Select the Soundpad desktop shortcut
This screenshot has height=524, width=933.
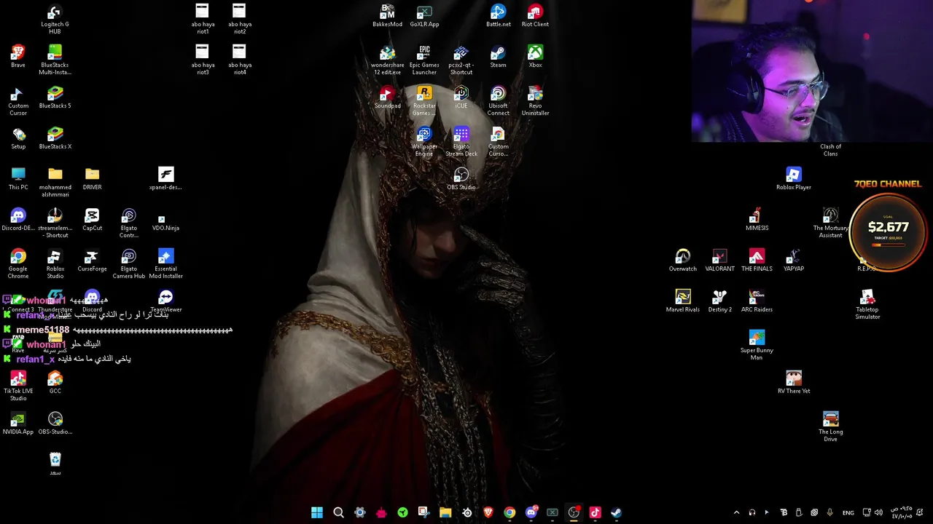pos(387,98)
